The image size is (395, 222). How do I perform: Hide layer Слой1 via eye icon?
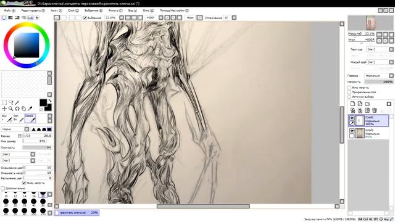point(352,131)
